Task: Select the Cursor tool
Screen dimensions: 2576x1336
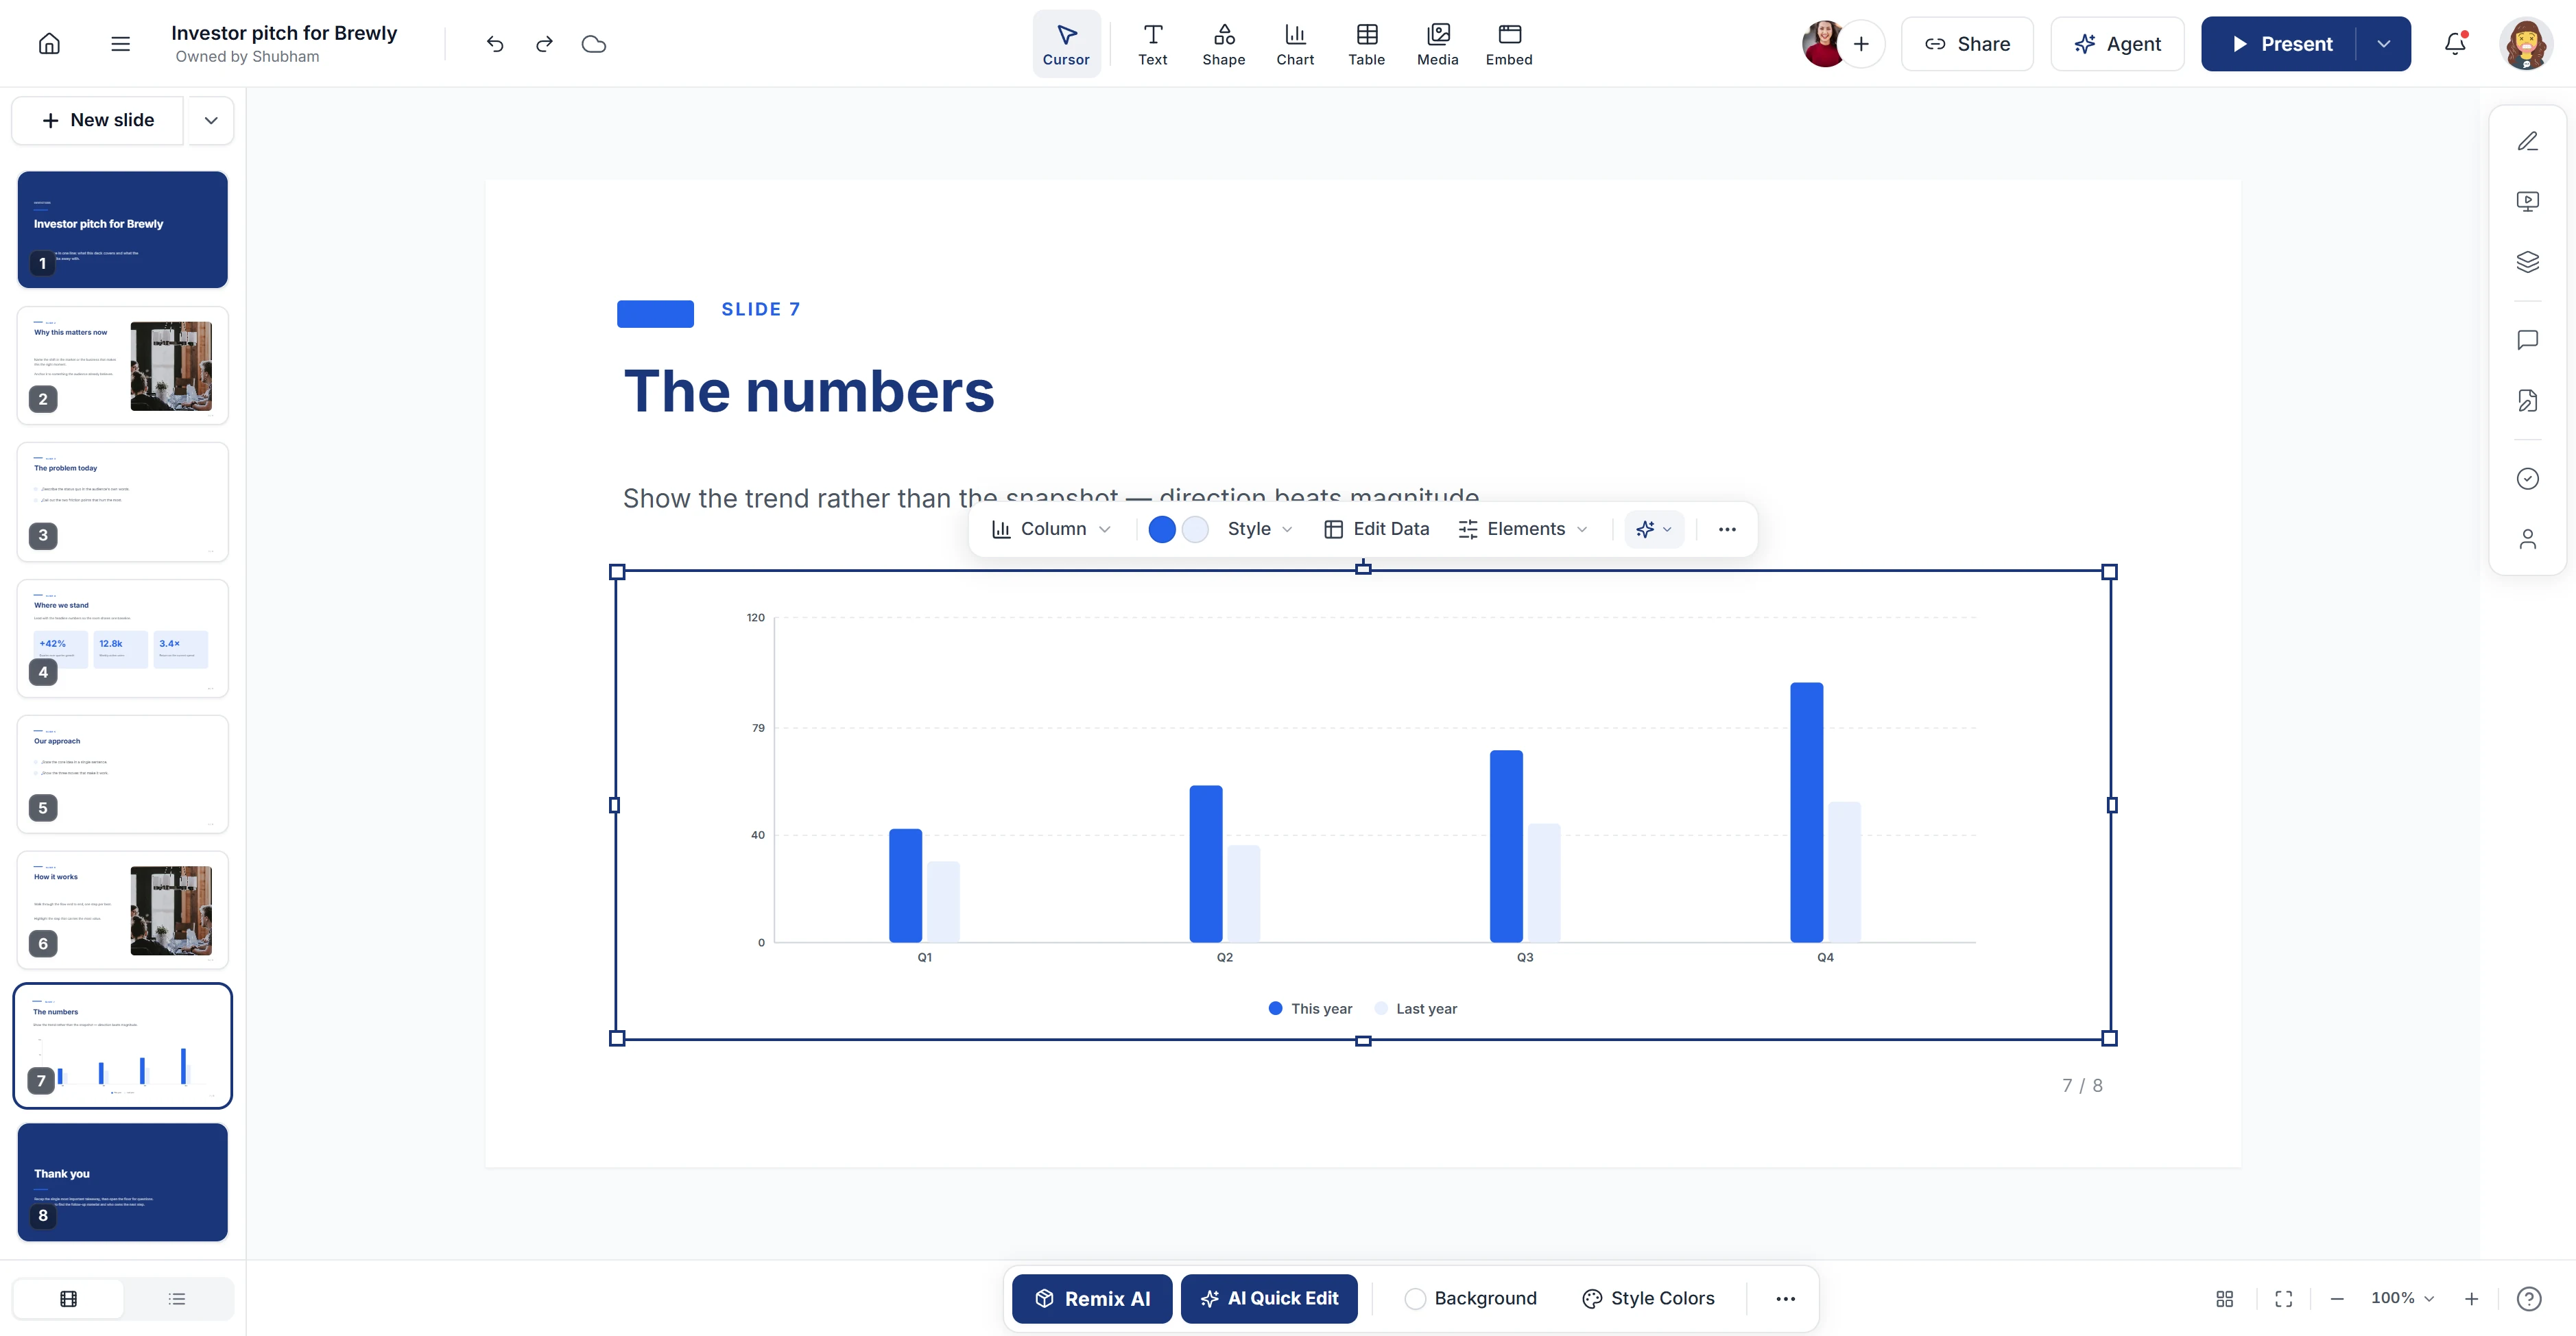Action: coord(1066,44)
